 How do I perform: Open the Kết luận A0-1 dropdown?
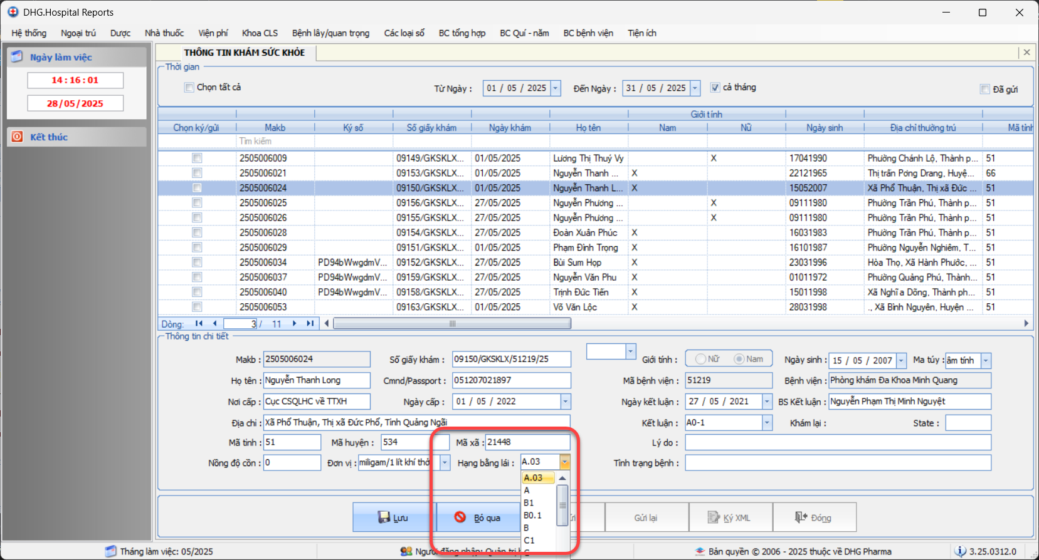[x=767, y=423]
